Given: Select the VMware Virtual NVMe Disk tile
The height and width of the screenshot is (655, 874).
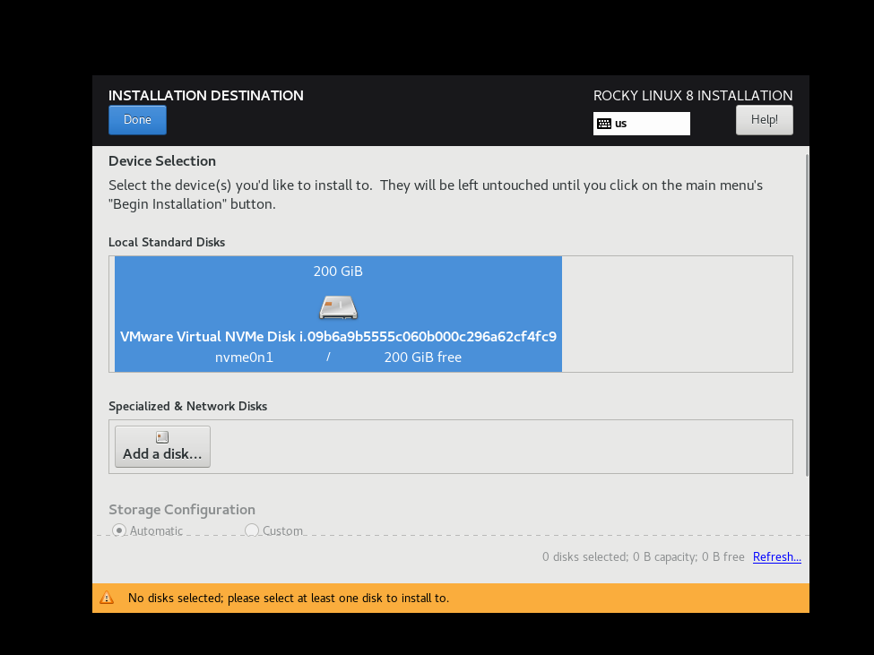Looking at the screenshot, I should (x=338, y=314).
